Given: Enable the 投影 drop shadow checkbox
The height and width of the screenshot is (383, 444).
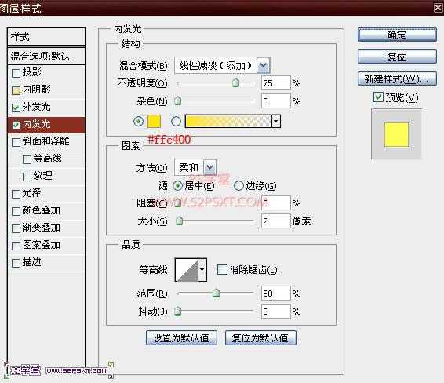Looking at the screenshot, I should point(16,73).
